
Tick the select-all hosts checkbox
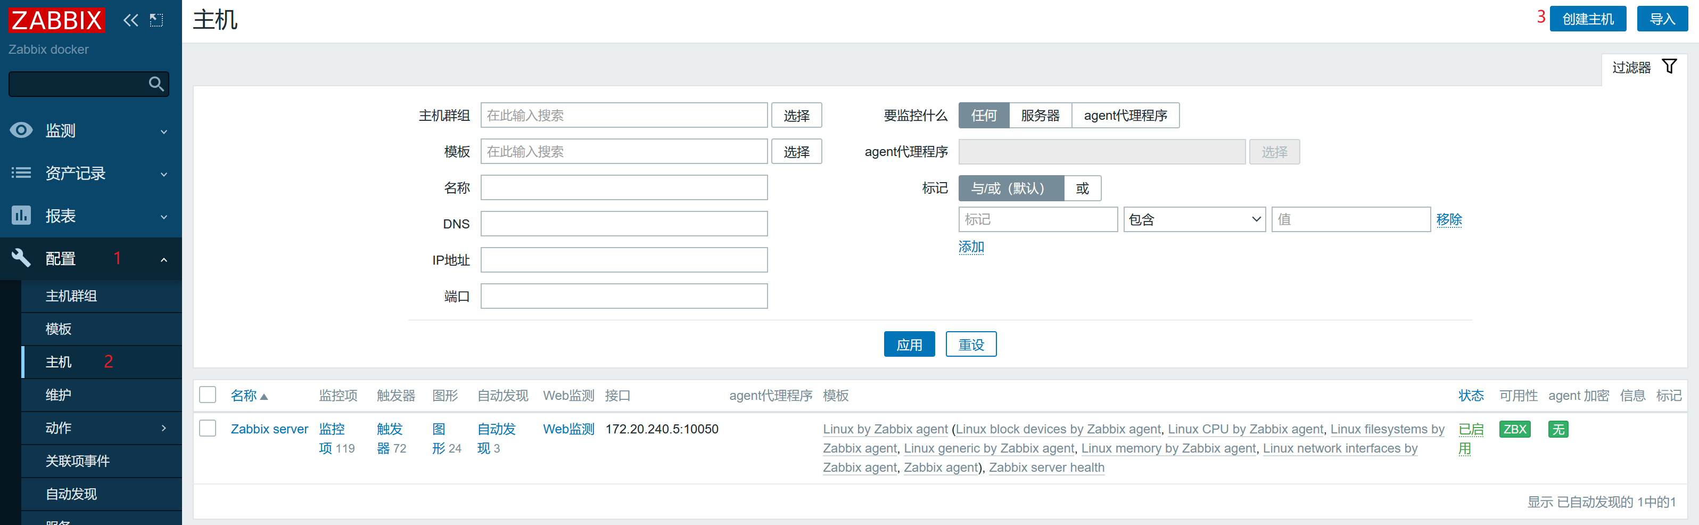208,395
